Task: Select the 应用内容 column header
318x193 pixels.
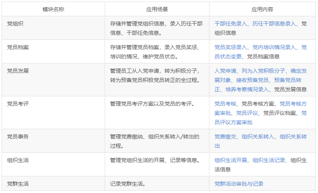Action: pyautogui.click(x=262, y=9)
